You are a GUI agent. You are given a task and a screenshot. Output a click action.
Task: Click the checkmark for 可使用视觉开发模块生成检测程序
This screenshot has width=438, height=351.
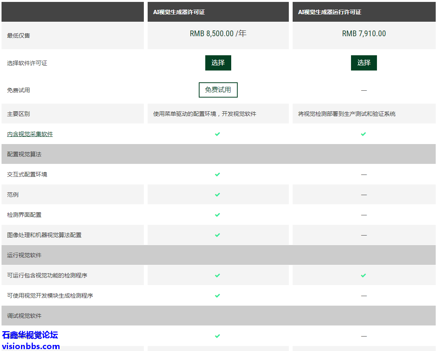click(217, 296)
